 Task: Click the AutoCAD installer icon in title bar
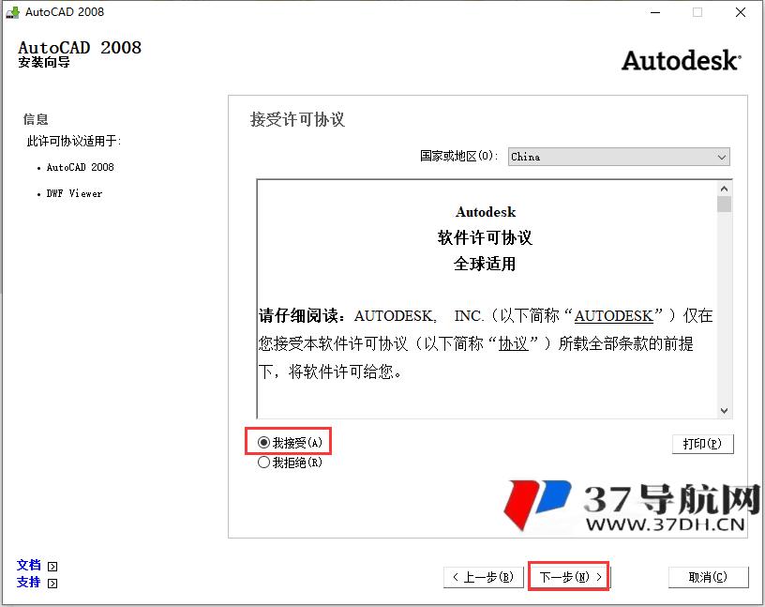(12, 12)
